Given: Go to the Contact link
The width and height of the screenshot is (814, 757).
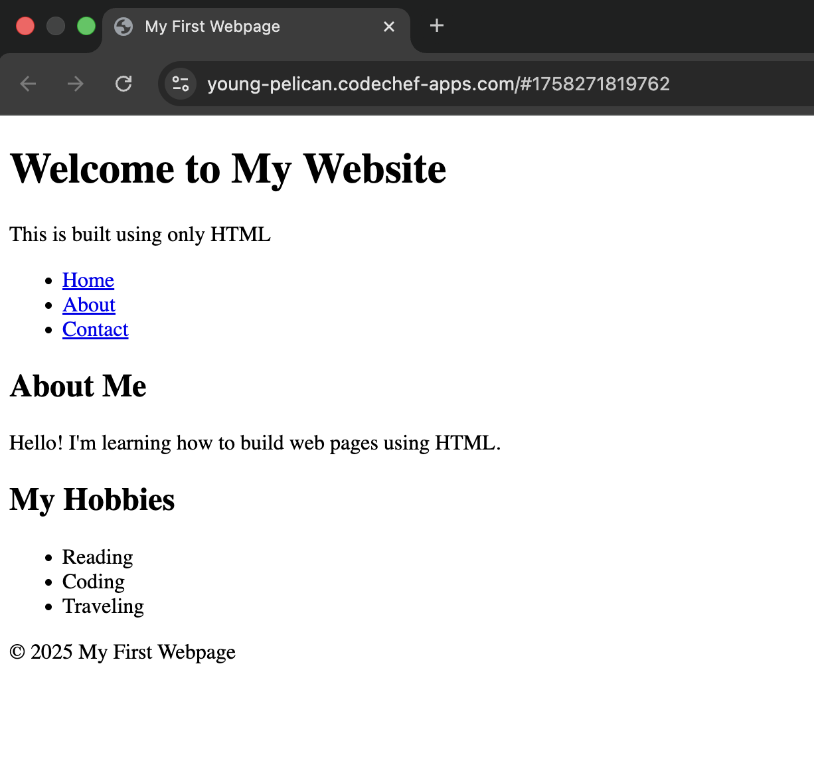Looking at the screenshot, I should coord(96,329).
